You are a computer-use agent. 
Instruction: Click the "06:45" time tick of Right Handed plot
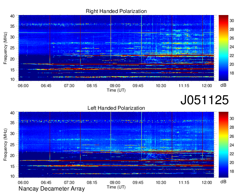point(46,86)
